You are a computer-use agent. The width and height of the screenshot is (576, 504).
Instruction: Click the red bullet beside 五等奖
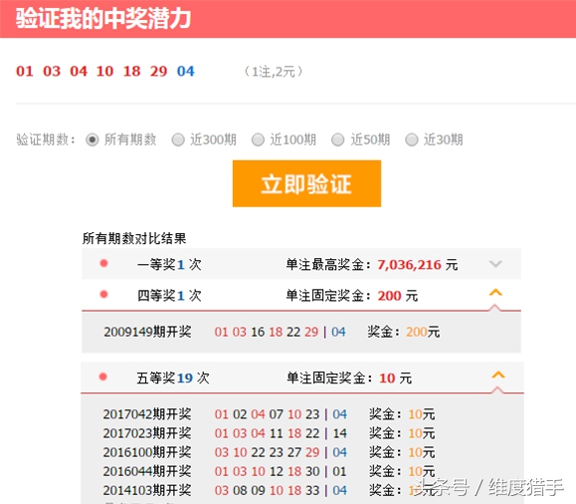pyautogui.click(x=102, y=377)
